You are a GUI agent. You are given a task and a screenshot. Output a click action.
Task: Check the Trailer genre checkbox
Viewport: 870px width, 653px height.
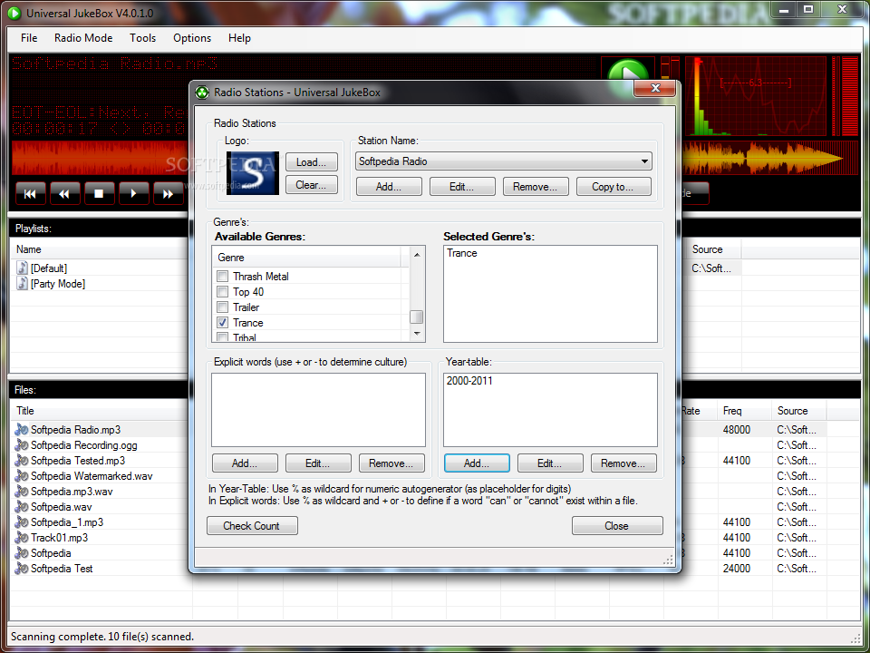223,307
